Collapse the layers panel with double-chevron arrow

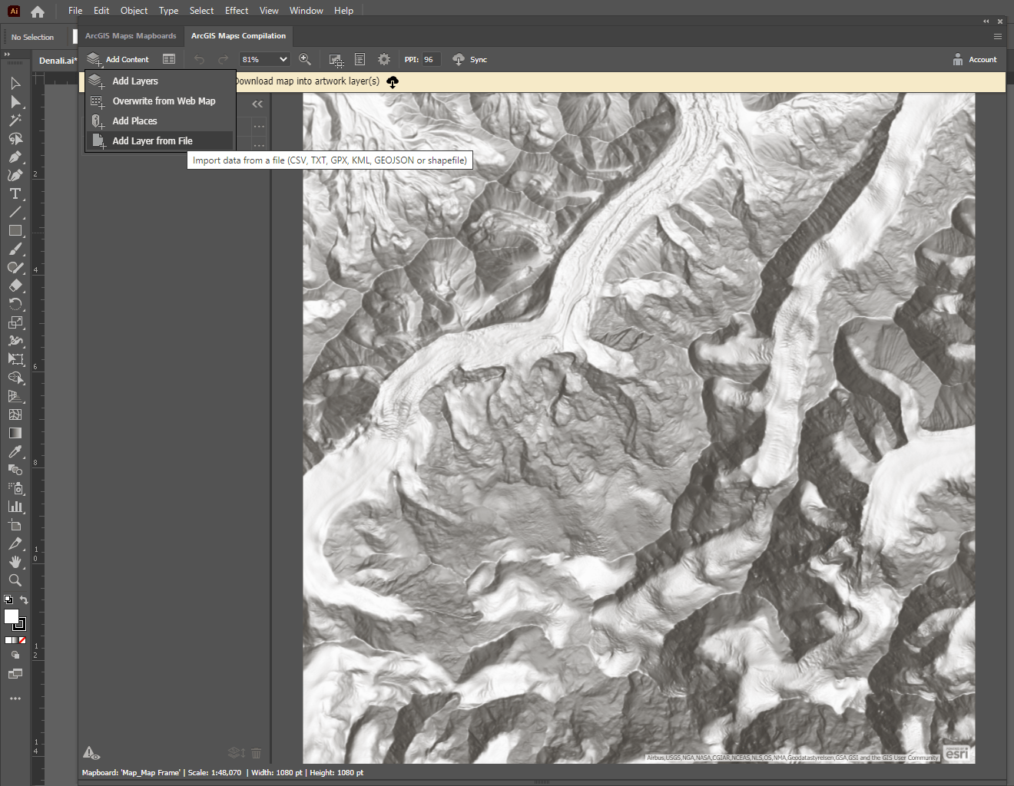pyautogui.click(x=257, y=104)
